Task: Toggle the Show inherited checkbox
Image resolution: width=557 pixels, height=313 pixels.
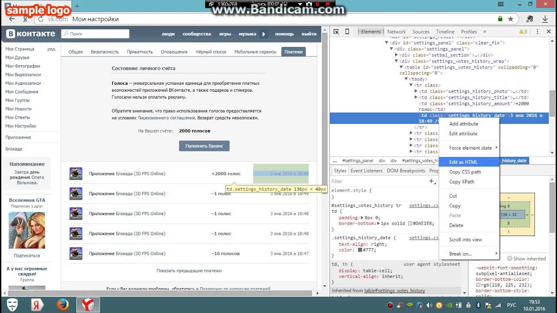Action: point(510,258)
